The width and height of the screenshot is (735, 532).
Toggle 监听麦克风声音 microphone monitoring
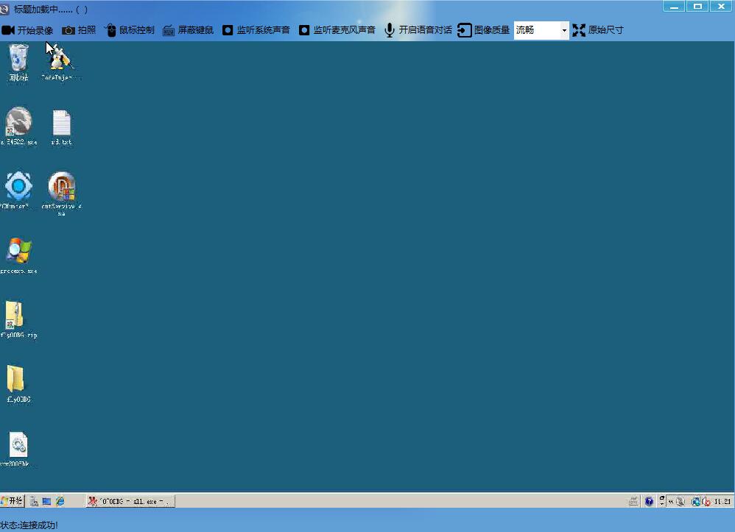coord(337,30)
